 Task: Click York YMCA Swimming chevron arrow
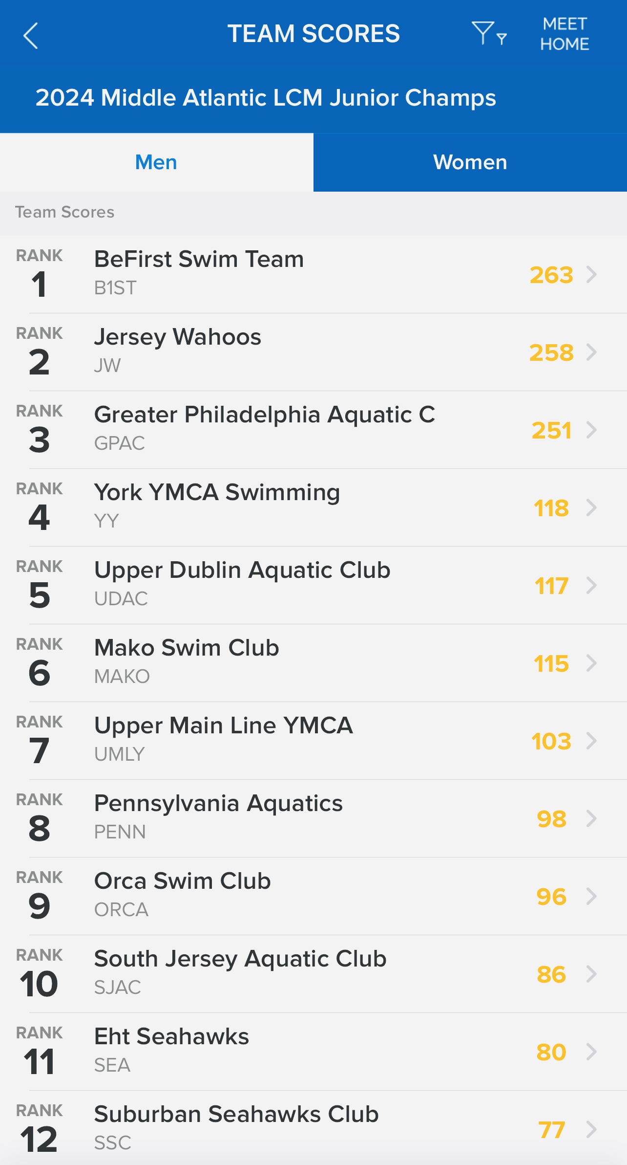point(592,507)
